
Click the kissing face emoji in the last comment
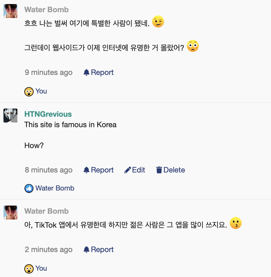pos(235,224)
